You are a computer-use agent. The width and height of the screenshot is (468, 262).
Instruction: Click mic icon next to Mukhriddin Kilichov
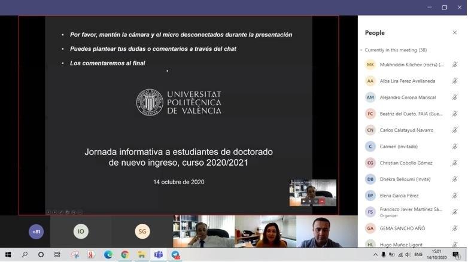pyautogui.click(x=455, y=65)
